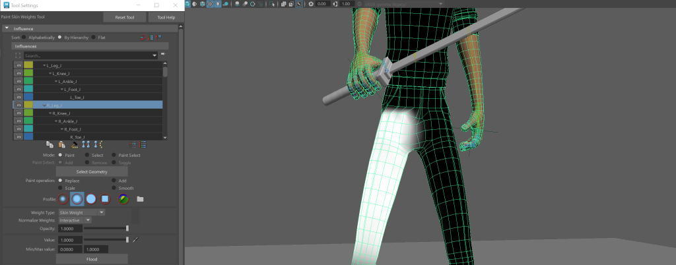This screenshot has height=265, width=676.
Task: Click the copy weights icon below influences
Action: (50, 144)
